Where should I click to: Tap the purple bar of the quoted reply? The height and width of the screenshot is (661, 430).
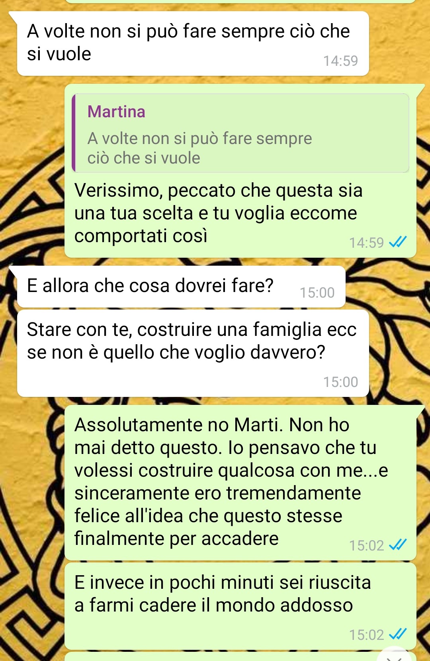74,133
